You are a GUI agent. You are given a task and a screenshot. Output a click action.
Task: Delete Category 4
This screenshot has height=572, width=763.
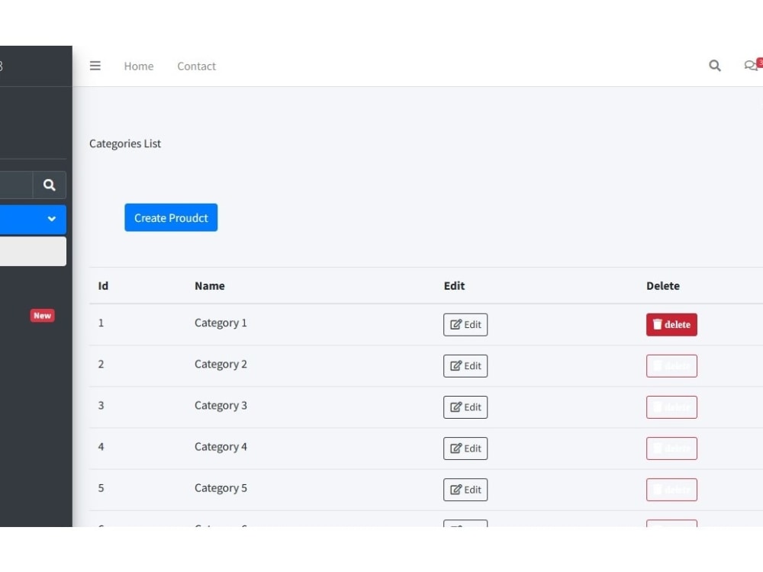click(x=671, y=448)
